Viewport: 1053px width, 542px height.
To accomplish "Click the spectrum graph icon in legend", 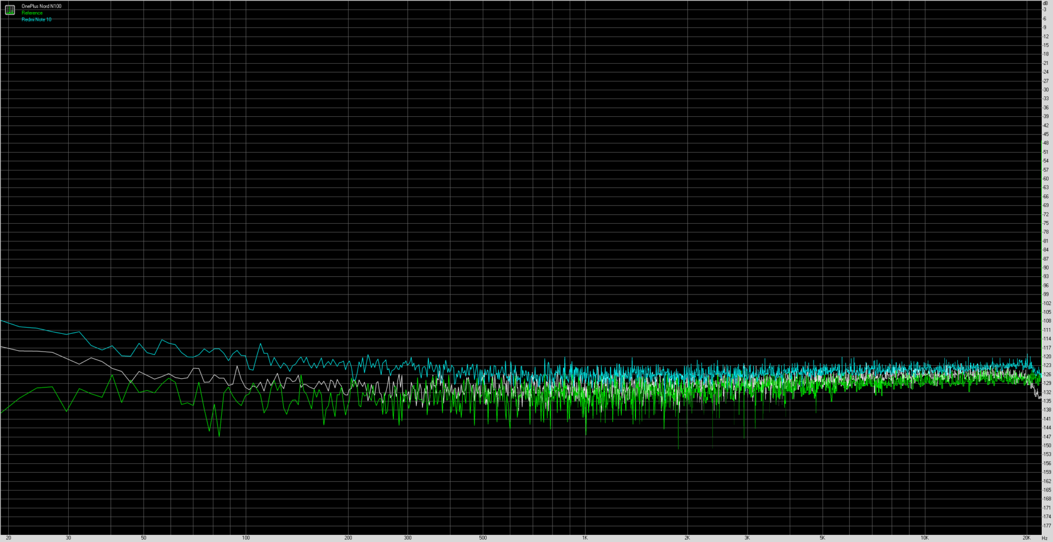I will [10, 10].
